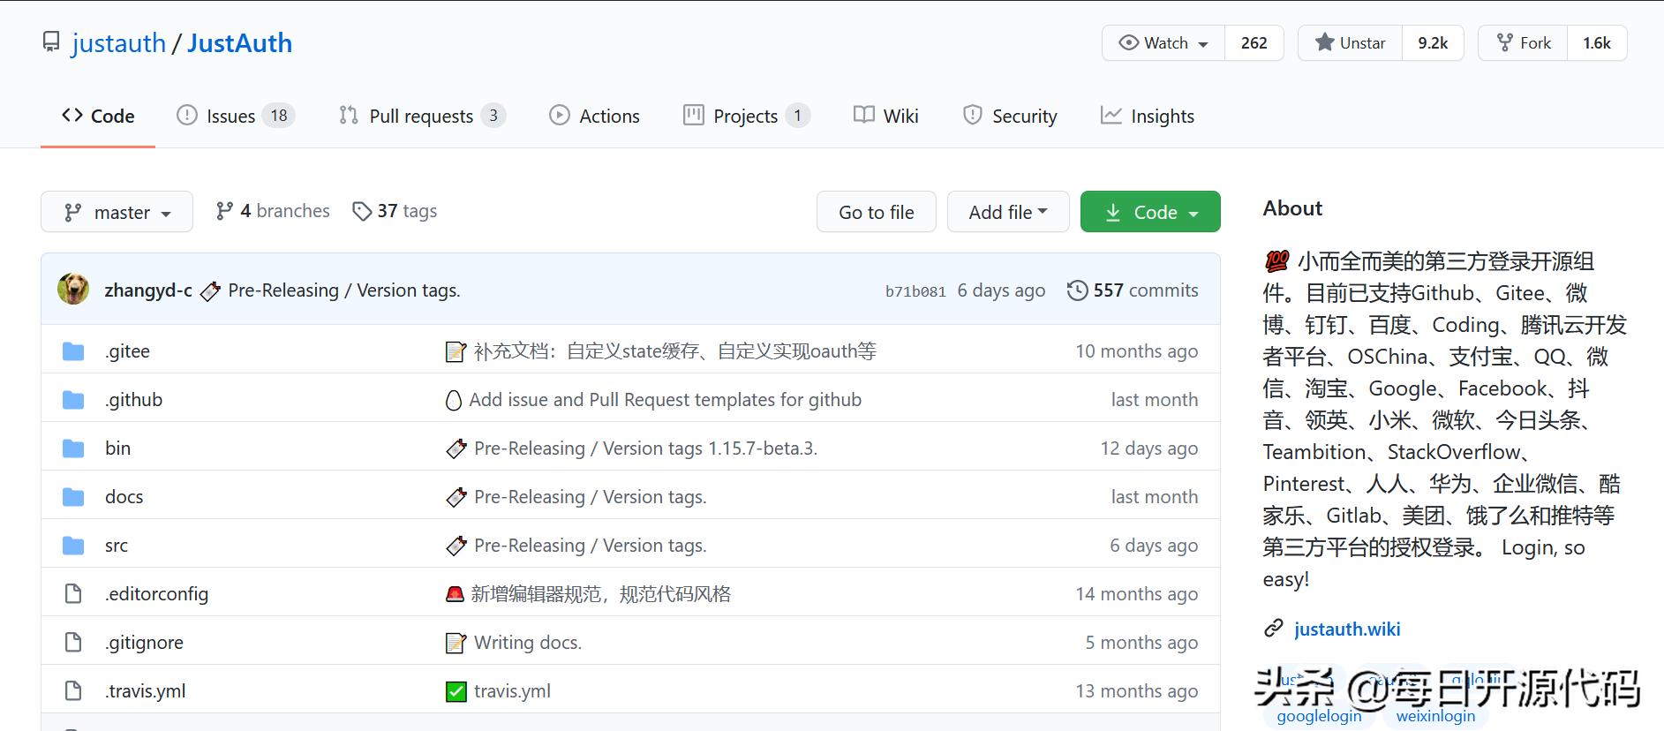Click the '6 days ago' timestamp in the src row

click(x=1154, y=546)
